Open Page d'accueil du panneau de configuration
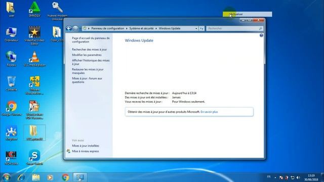This screenshot has width=324, height=182. [x=91, y=40]
